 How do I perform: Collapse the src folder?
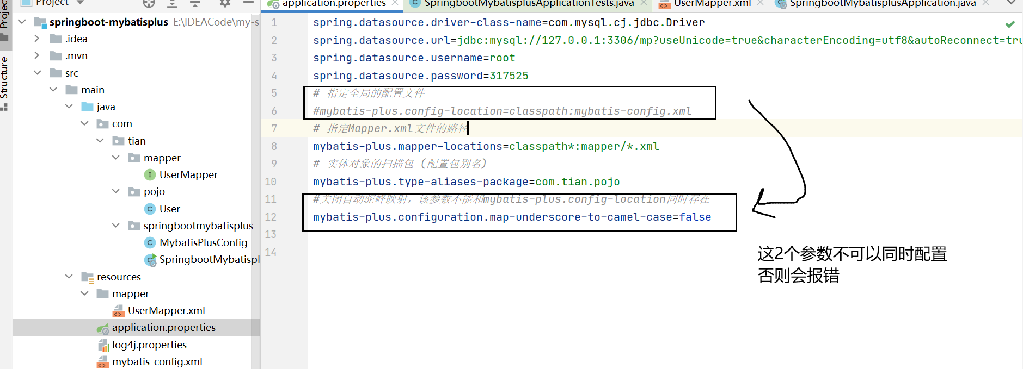37,73
